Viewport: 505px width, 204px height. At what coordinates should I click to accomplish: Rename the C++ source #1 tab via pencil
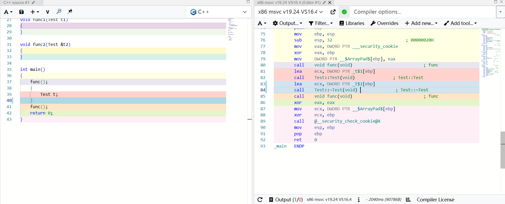click(33, 3)
